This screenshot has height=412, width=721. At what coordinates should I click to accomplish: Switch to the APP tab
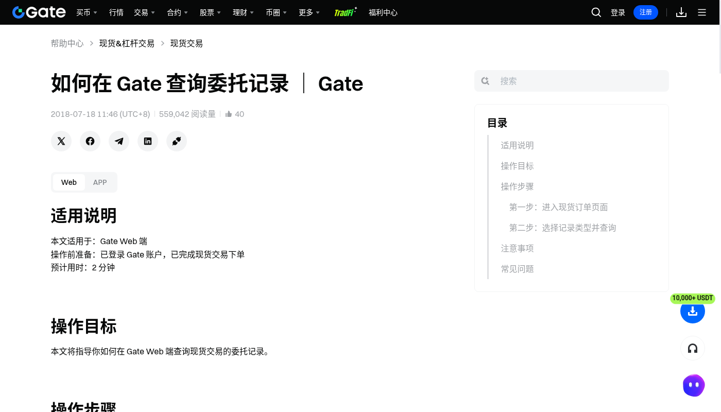click(x=100, y=182)
